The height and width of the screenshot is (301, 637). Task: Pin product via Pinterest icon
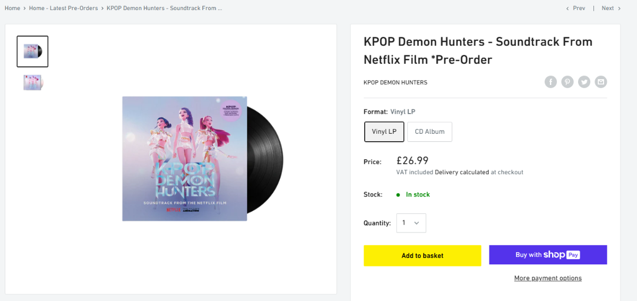pos(567,82)
